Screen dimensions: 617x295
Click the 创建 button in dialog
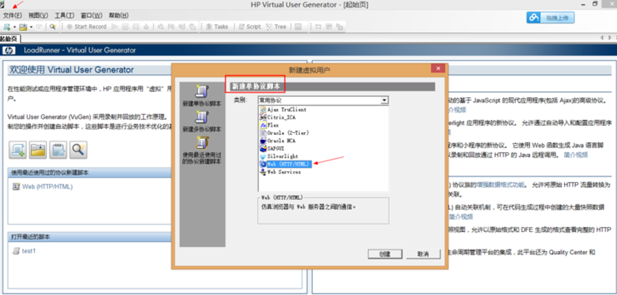tap(385, 254)
